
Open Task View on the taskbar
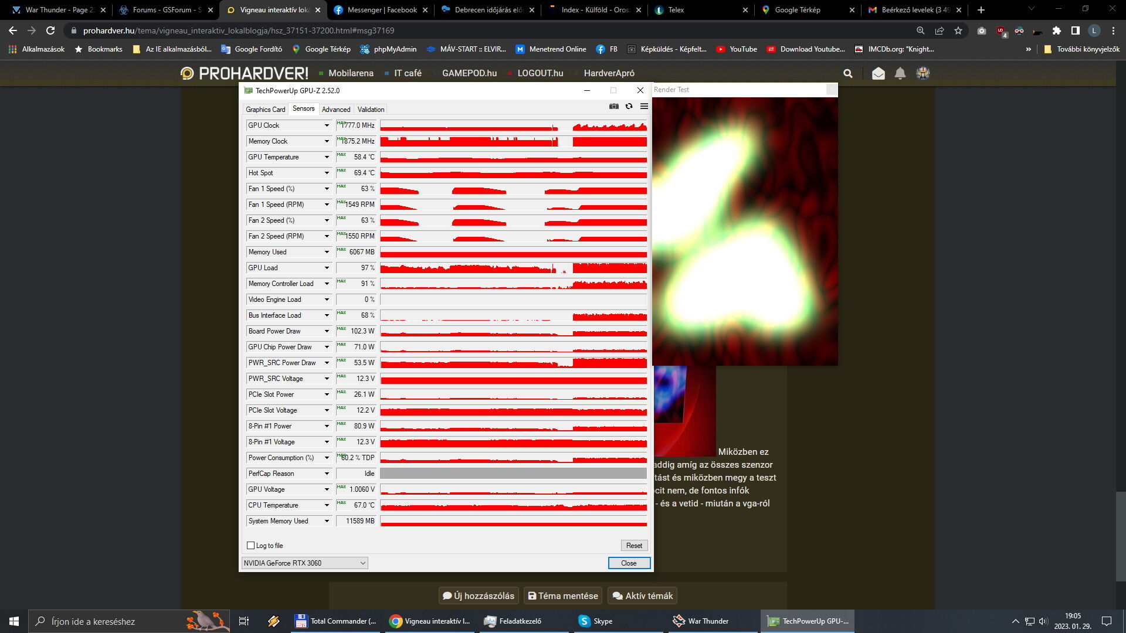[244, 621]
